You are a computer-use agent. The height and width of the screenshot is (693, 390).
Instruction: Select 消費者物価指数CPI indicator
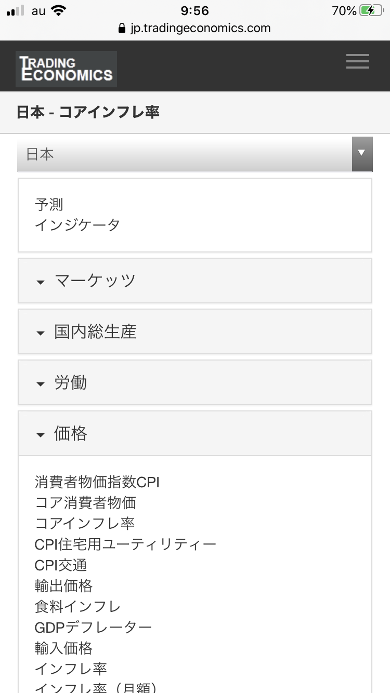pos(97,482)
